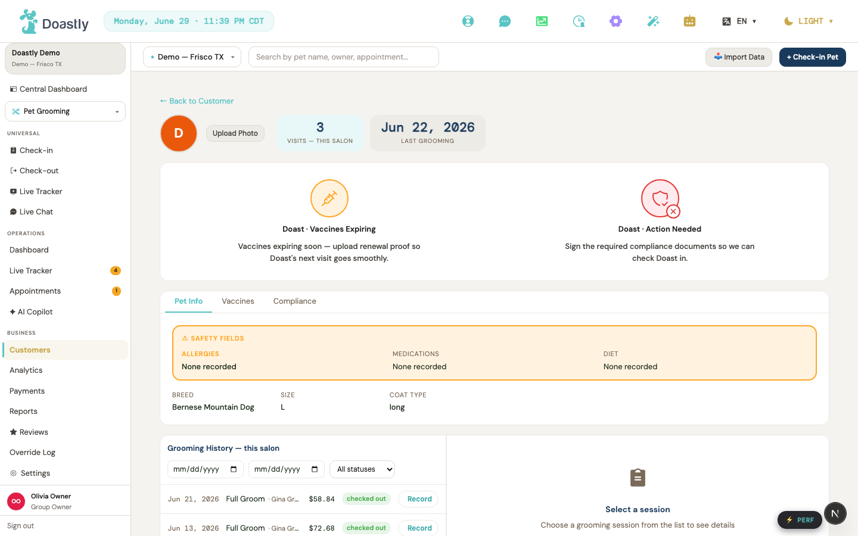Open the Doastly Demo organization switcher
858x536 pixels.
[x=65, y=58]
